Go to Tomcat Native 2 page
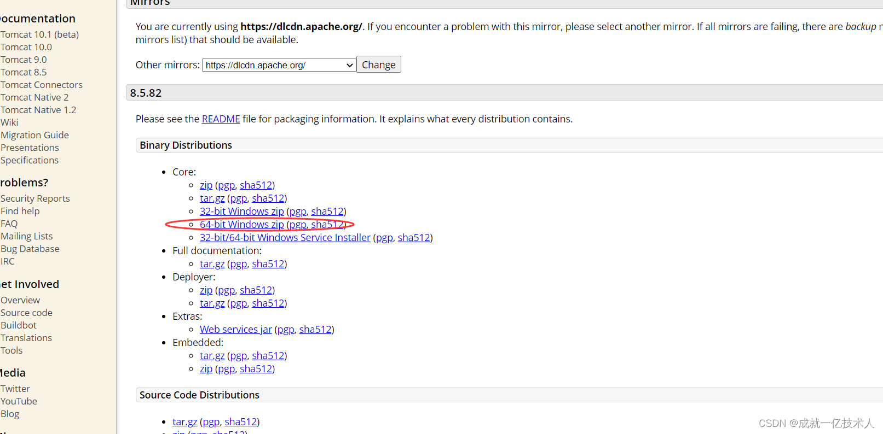Viewport: 883px width, 434px height. pos(34,97)
